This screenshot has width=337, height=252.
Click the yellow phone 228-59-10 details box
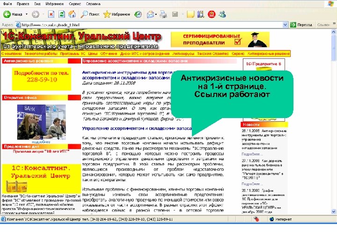coord(42,79)
